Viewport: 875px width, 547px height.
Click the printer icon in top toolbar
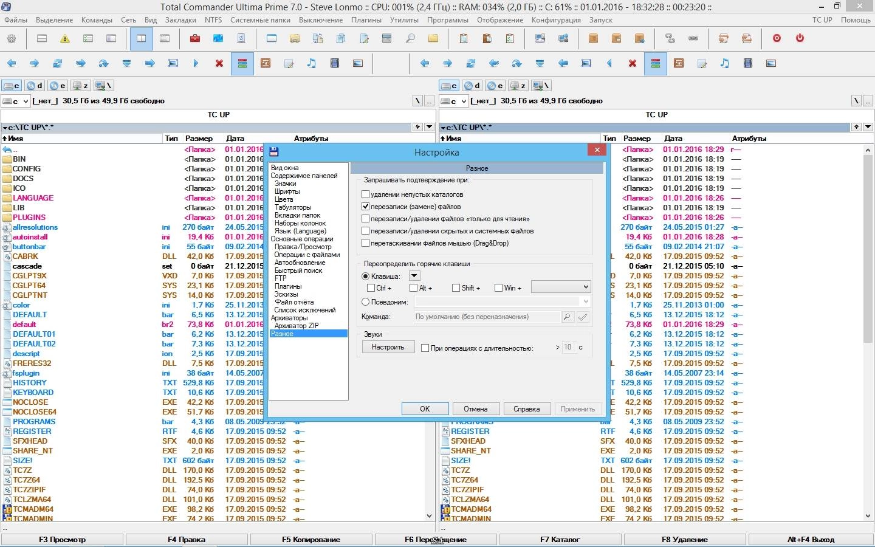click(746, 38)
